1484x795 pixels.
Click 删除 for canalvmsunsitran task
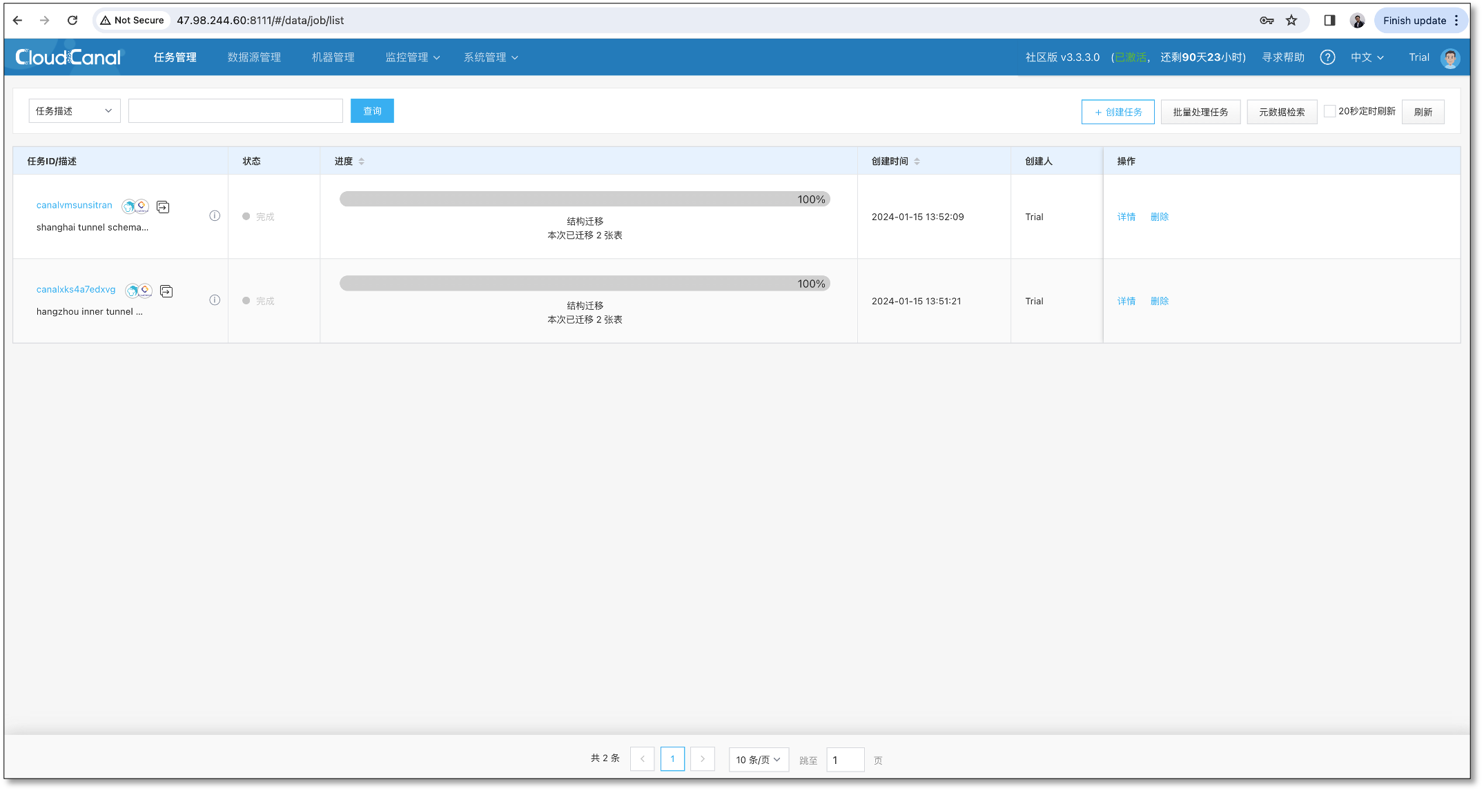point(1160,217)
